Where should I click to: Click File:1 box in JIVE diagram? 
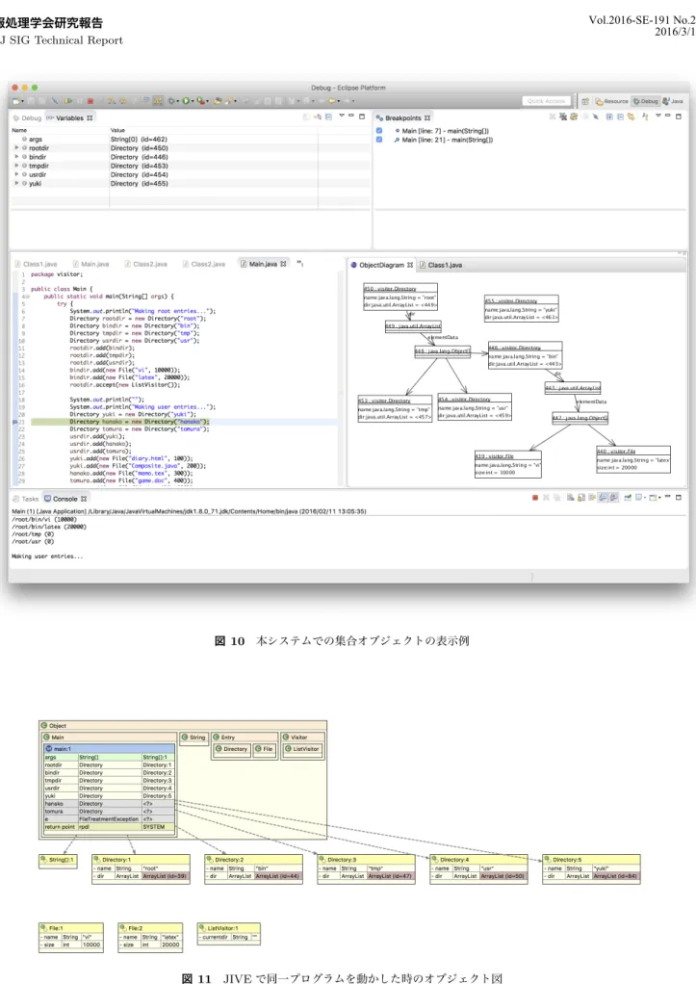[x=71, y=938]
